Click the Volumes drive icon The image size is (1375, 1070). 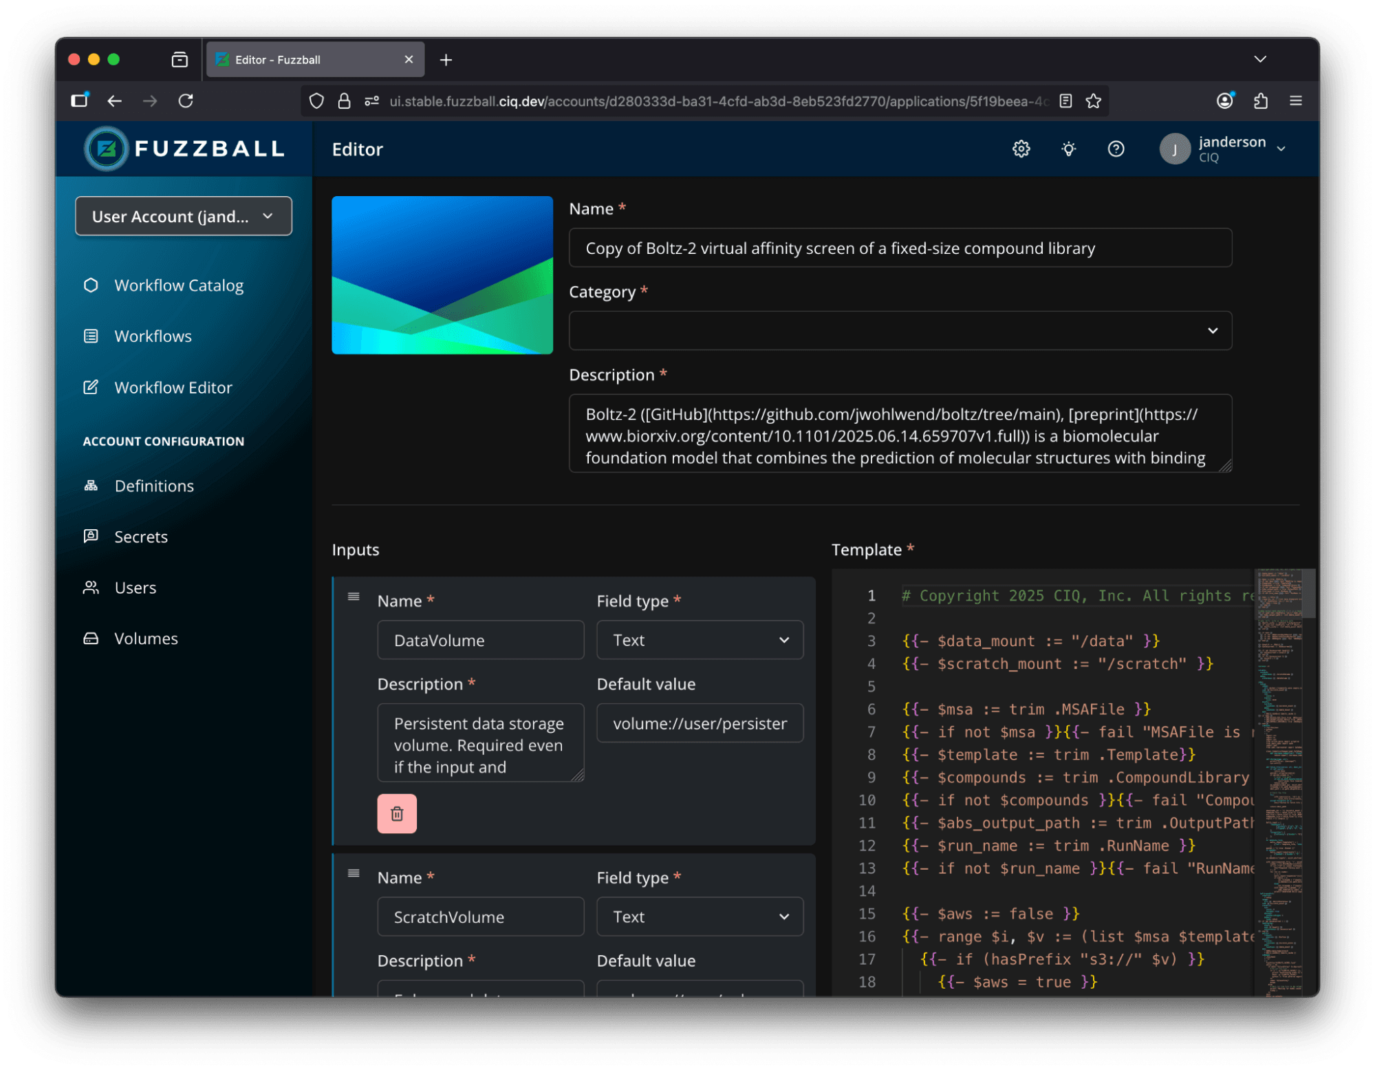[x=91, y=639]
